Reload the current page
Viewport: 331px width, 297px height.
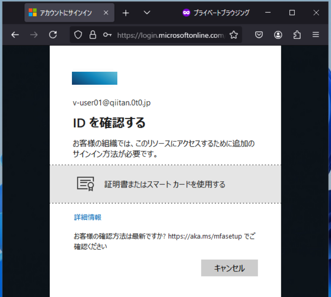pos(53,35)
